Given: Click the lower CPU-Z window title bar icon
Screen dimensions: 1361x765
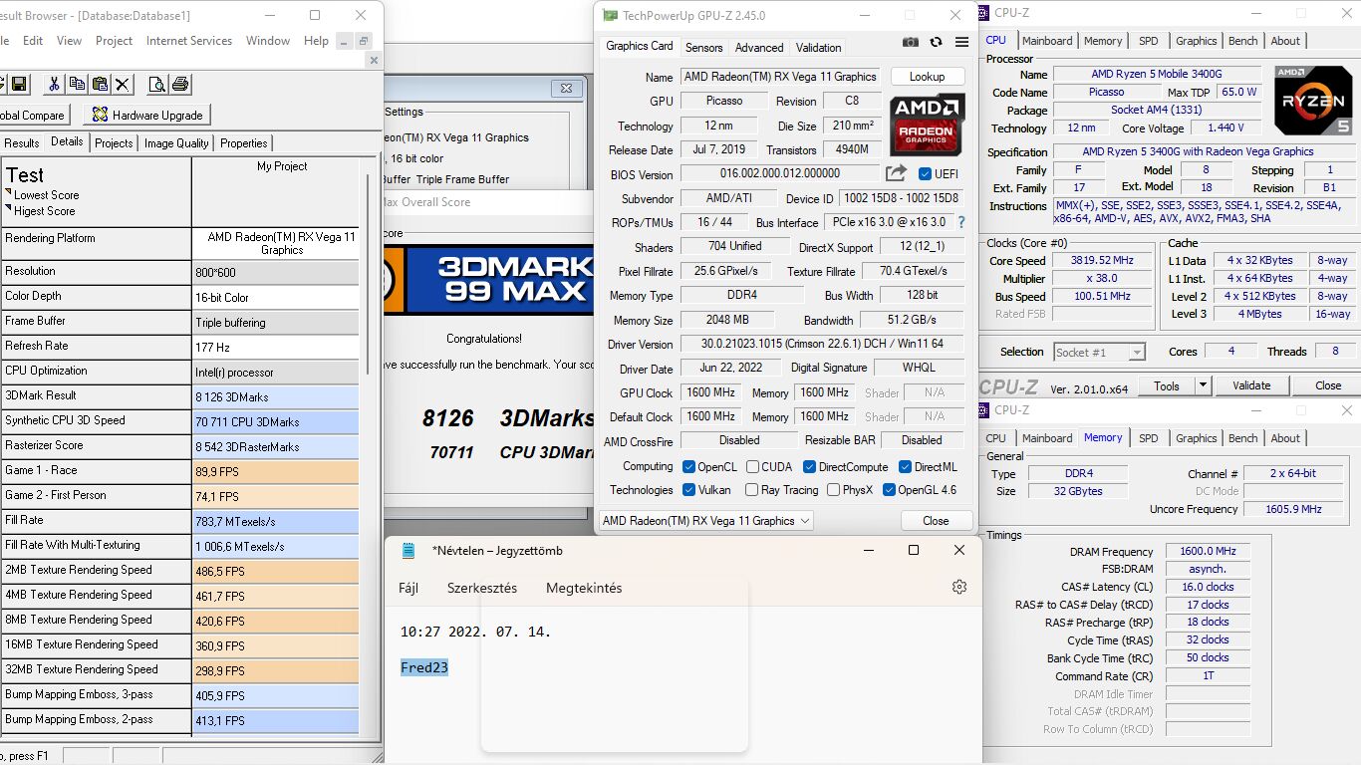Looking at the screenshot, I should [x=983, y=410].
